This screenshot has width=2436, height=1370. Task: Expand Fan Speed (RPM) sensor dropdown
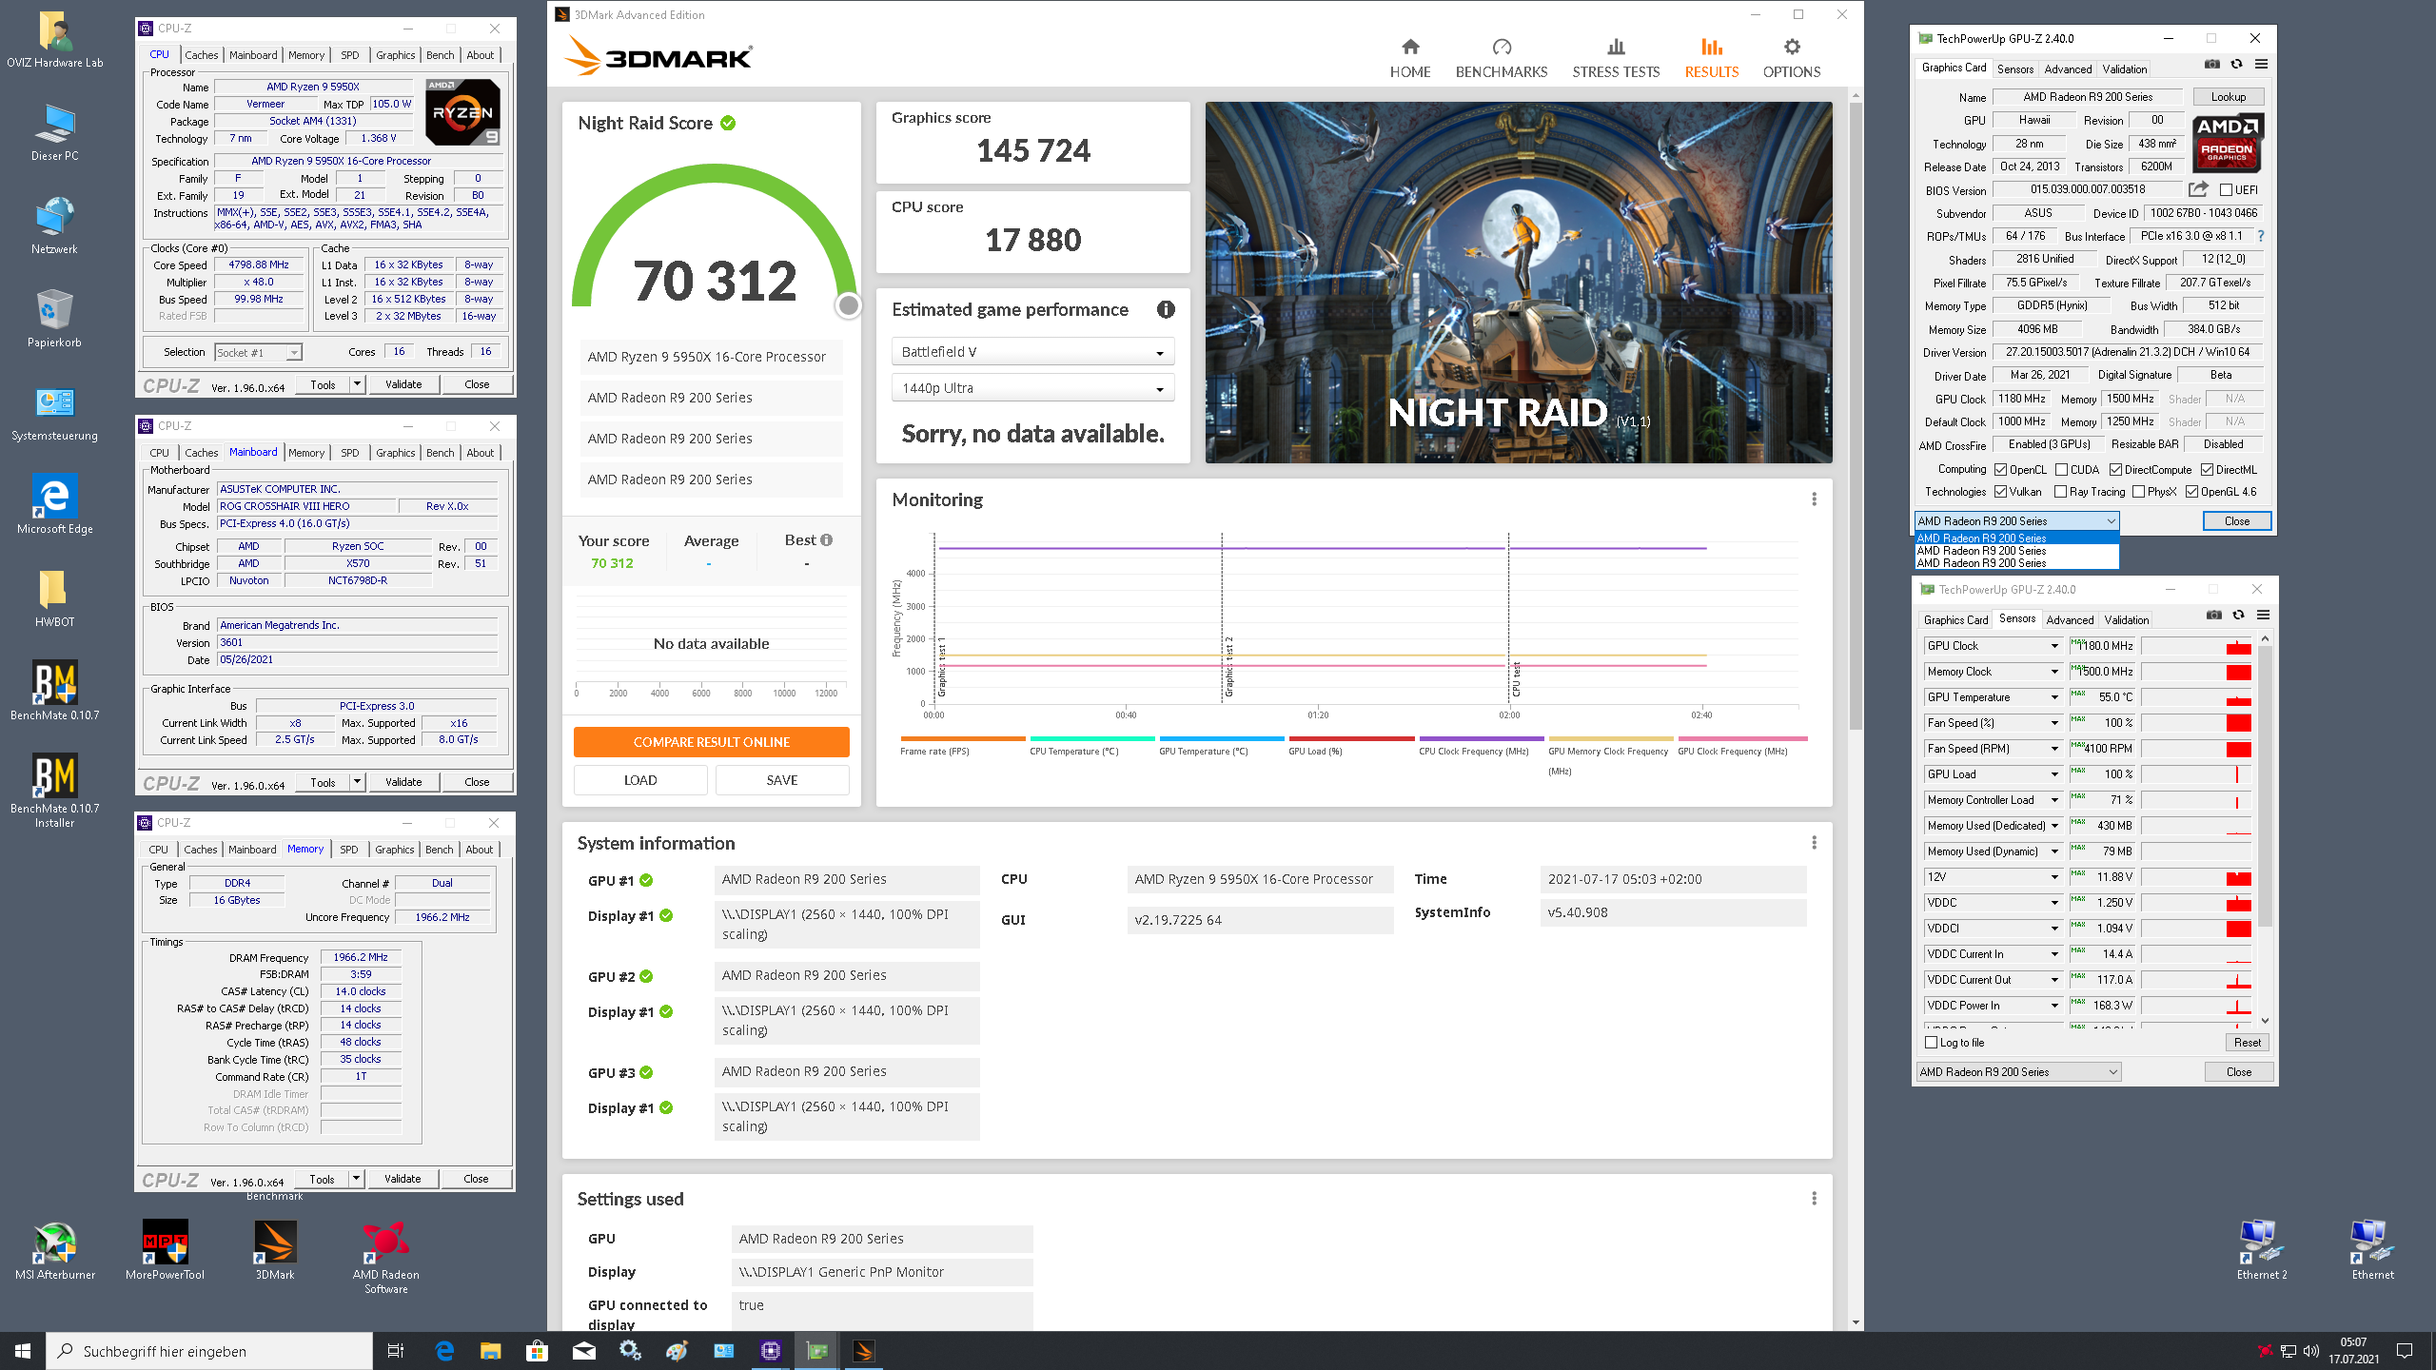tap(2054, 749)
